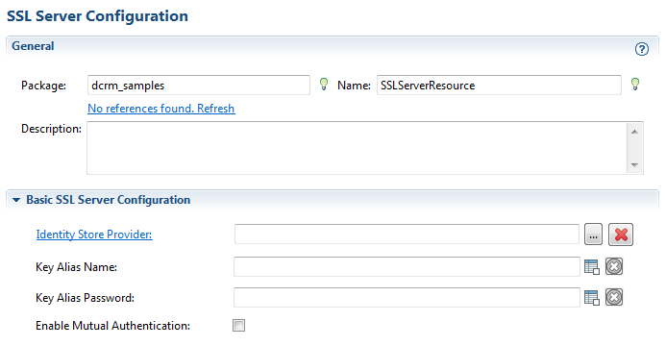This screenshot has width=666, height=346.
Task: Open help for the General section
Action: pyautogui.click(x=641, y=49)
